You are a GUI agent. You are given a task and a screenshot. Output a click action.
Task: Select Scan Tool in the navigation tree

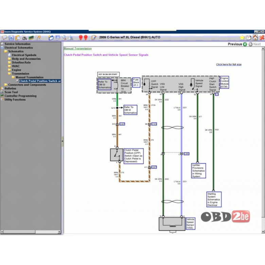[x=11, y=92]
